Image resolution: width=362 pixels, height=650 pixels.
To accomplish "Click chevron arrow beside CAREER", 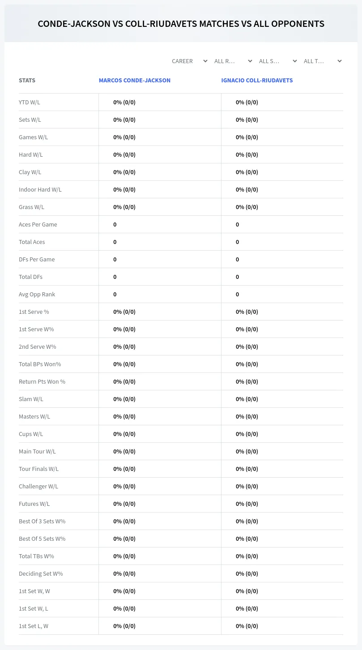I will (205, 61).
